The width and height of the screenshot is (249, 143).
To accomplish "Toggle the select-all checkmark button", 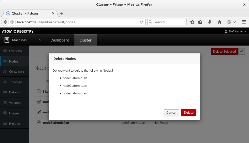I will [242, 51].
